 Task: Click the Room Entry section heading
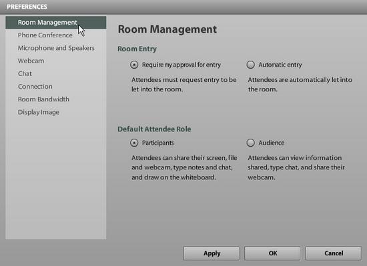coord(137,49)
